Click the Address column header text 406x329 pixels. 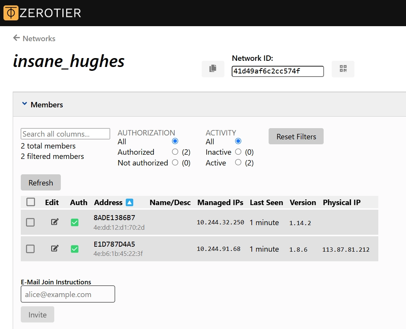pyautogui.click(x=108, y=202)
